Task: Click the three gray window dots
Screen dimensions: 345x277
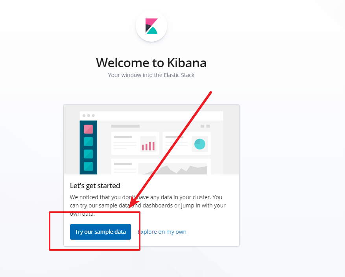Action: click(88, 116)
